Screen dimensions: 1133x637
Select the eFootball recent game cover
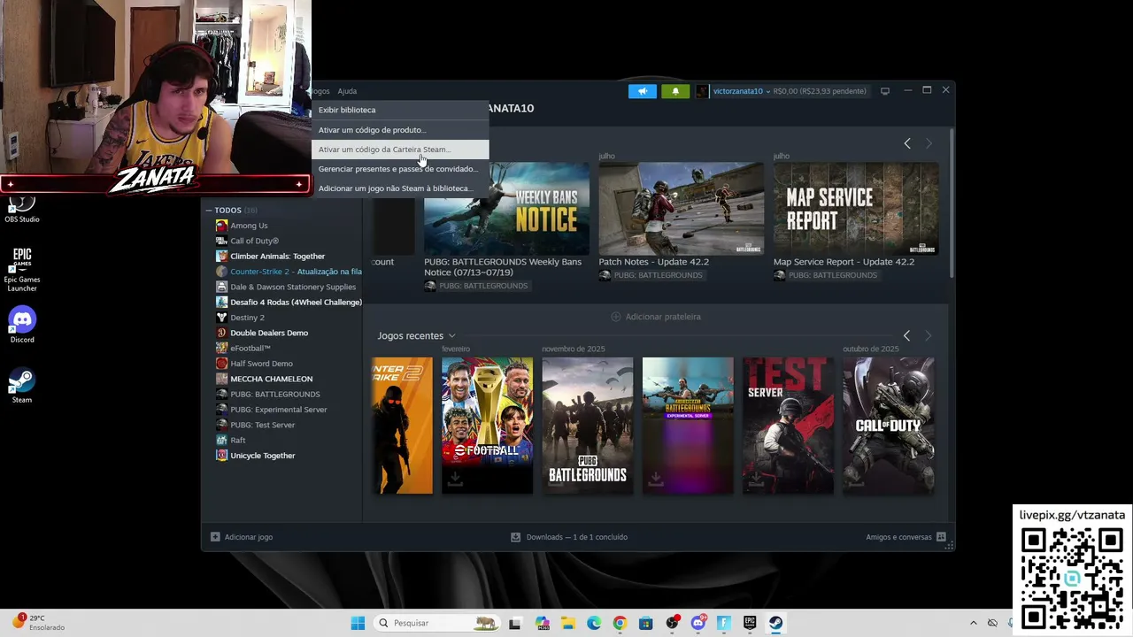pos(487,426)
